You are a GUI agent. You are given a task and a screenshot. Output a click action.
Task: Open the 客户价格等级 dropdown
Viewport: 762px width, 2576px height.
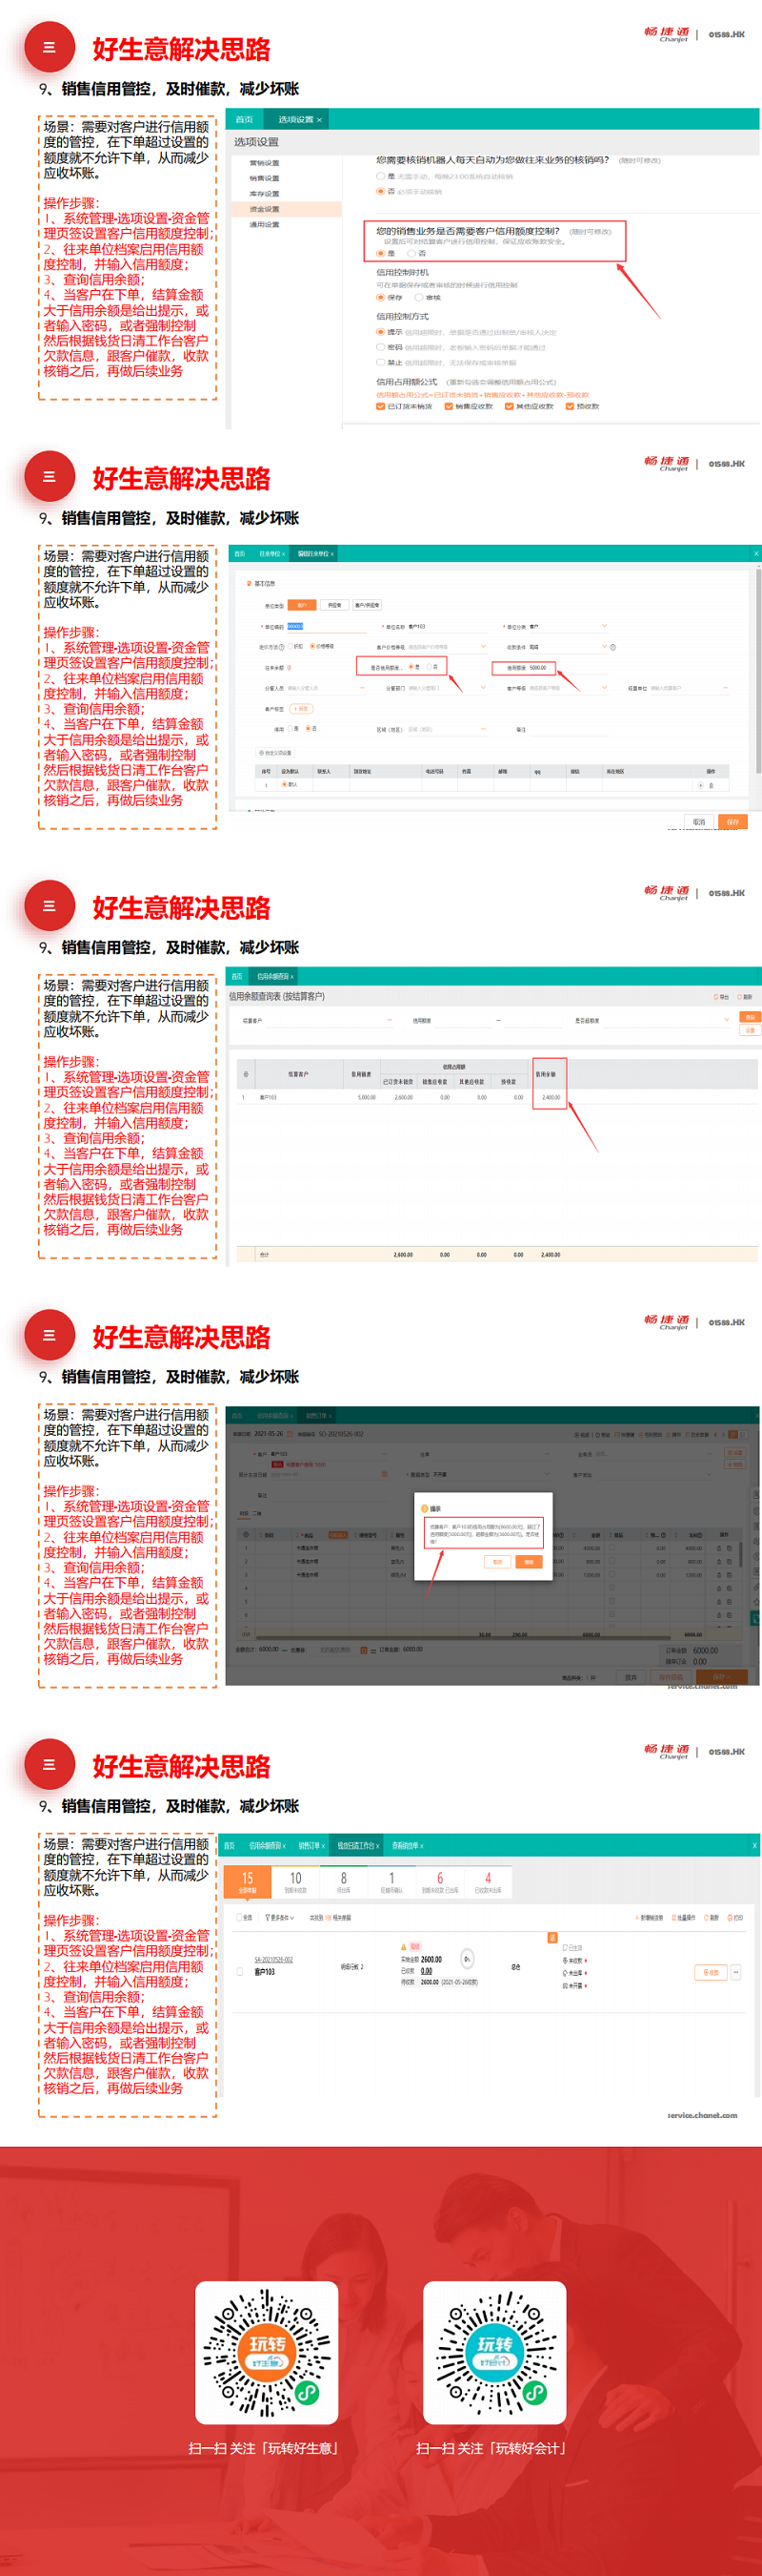pyautogui.click(x=447, y=647)
